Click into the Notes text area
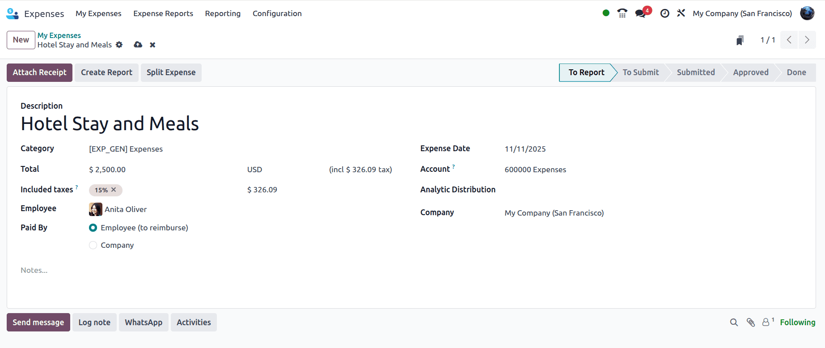Image resolution: width=825 pixels, height=348 pixels. coord(411,270)
